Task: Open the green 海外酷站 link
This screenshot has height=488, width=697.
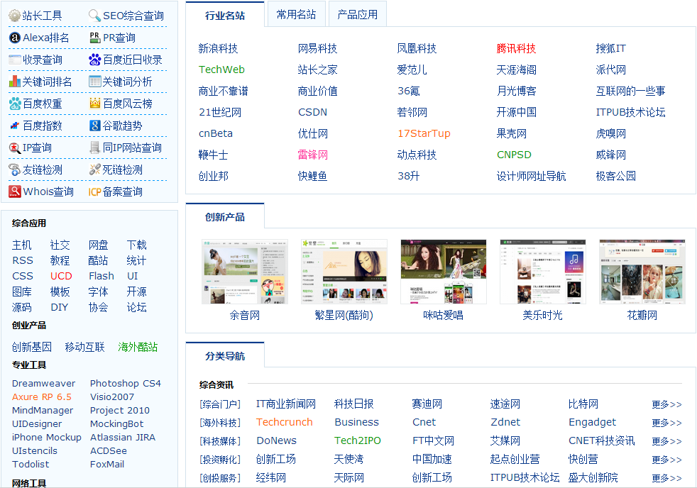Action: (x=138, y=348)
